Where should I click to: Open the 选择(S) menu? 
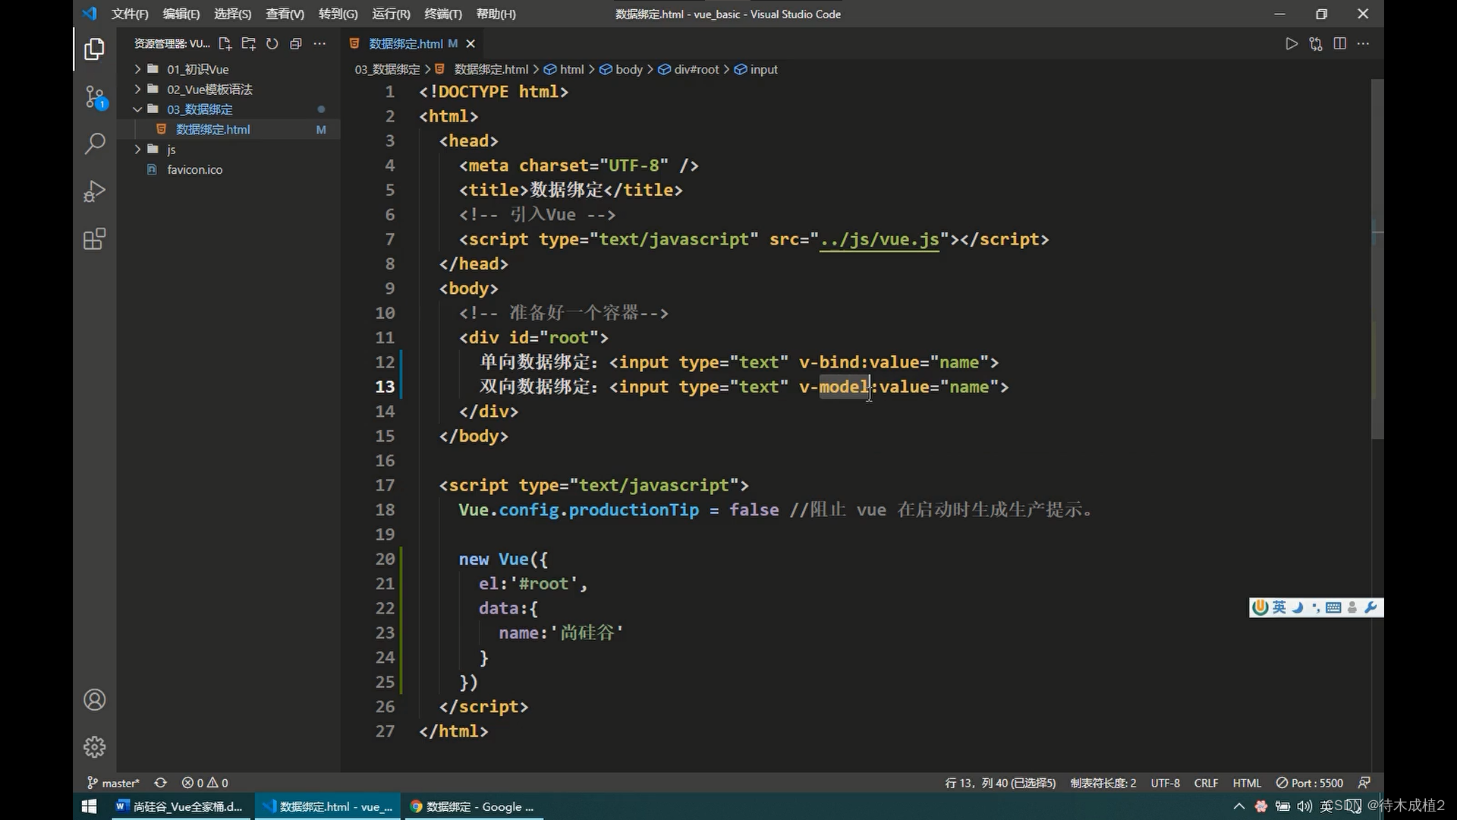pyautogui.click(x=233, y=14)
